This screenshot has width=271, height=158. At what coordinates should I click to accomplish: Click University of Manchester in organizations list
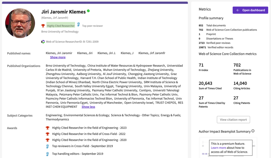coord(106,102)
